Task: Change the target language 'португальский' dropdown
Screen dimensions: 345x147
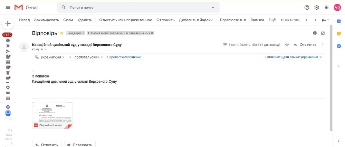Action: tap(89, 57)
